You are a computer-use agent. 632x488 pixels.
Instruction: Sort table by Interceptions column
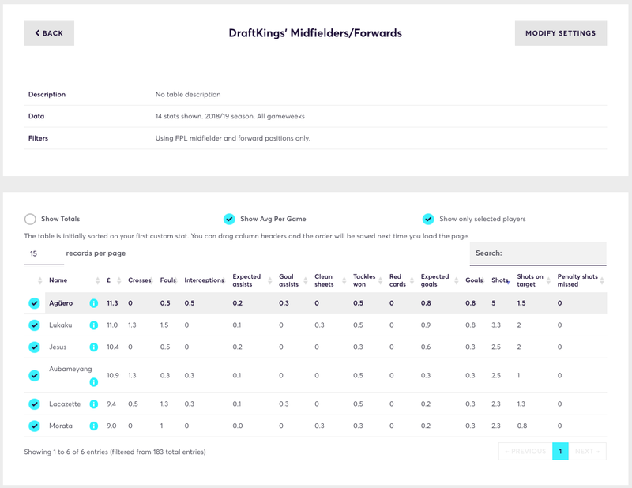pos(204,280)
